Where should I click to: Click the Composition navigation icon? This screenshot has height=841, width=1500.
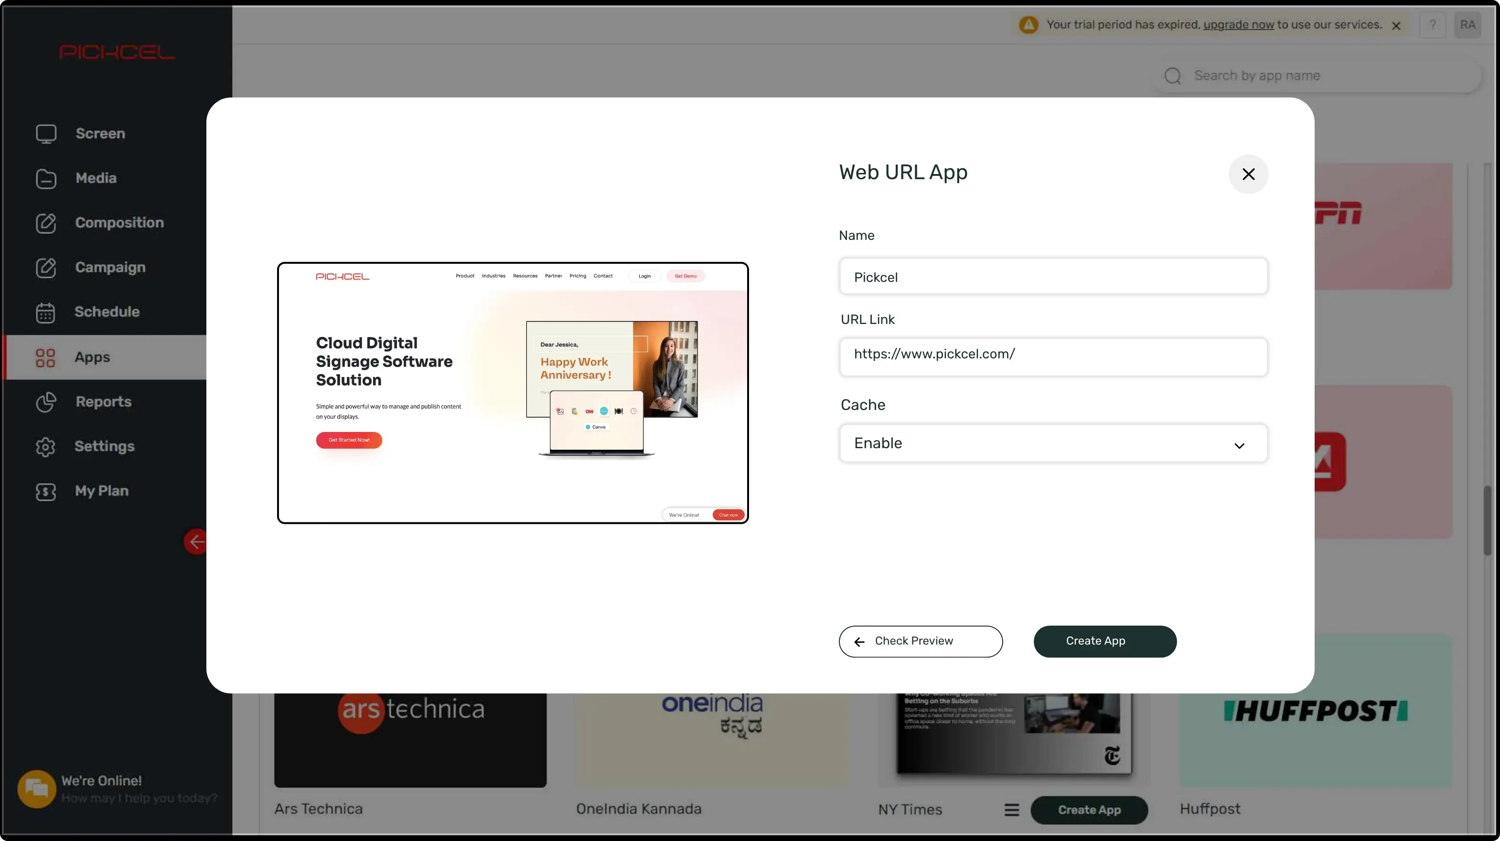point(44,223)
